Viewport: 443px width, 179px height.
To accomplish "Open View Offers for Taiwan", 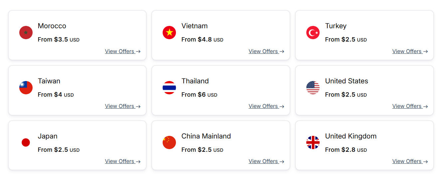I will tap(123, 106).
